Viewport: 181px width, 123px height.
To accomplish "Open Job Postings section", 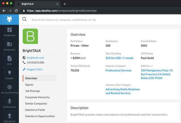I will pos(32,91).
